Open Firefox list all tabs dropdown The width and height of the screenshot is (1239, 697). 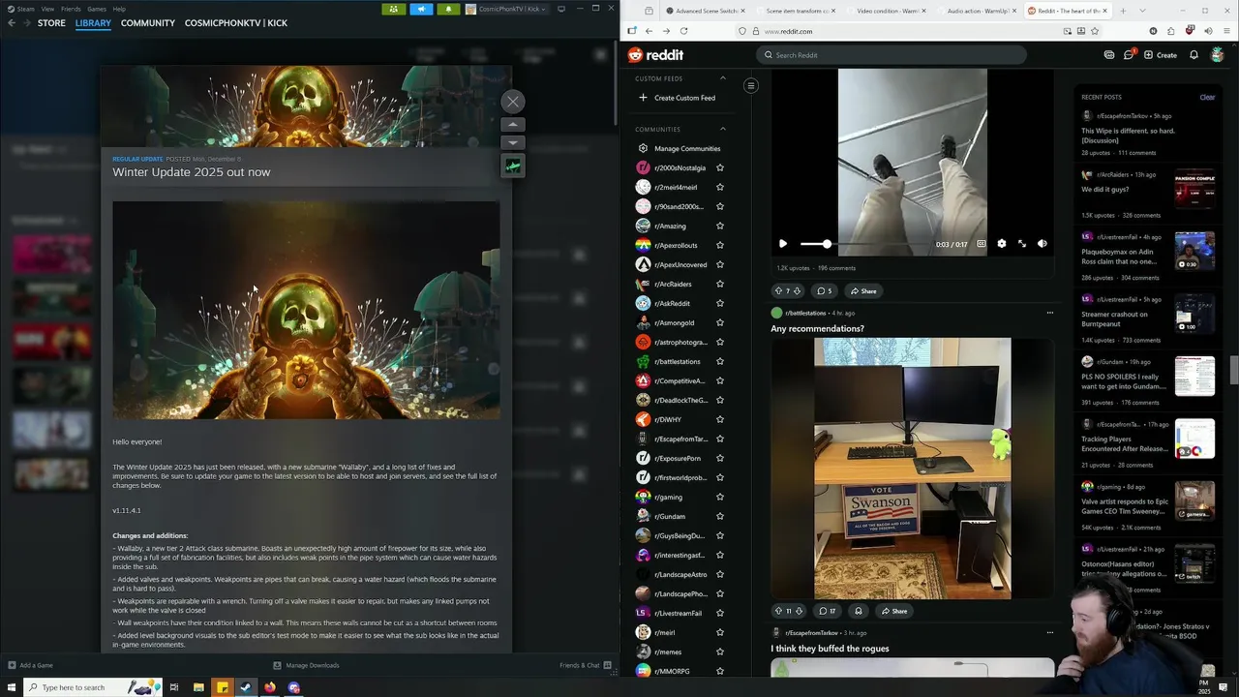[1142, 11]
